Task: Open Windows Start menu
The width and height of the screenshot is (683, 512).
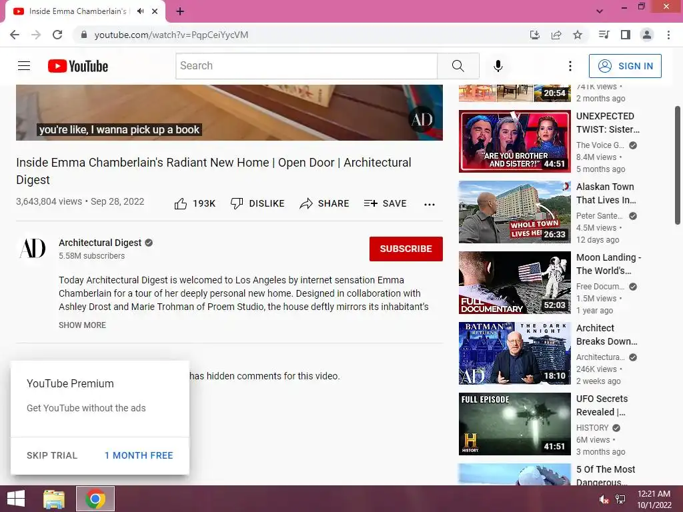Action: (x=16, y=499)
